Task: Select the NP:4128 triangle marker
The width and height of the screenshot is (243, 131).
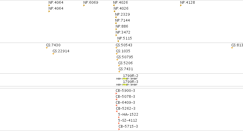Action: [181, 5]
